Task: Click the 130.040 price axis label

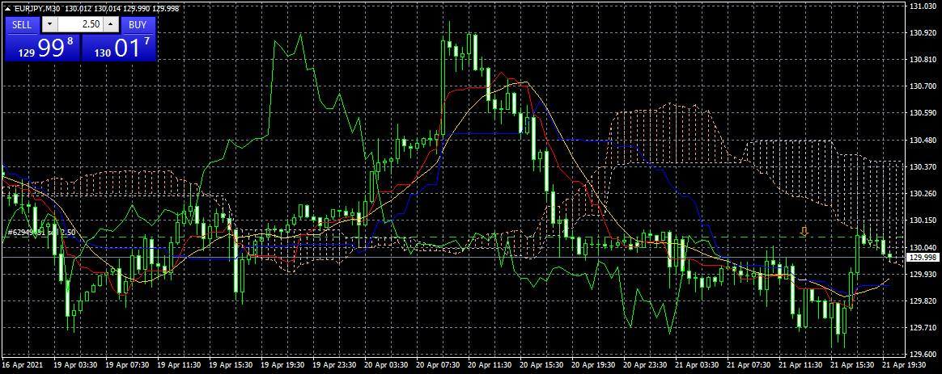Action: 921,247
